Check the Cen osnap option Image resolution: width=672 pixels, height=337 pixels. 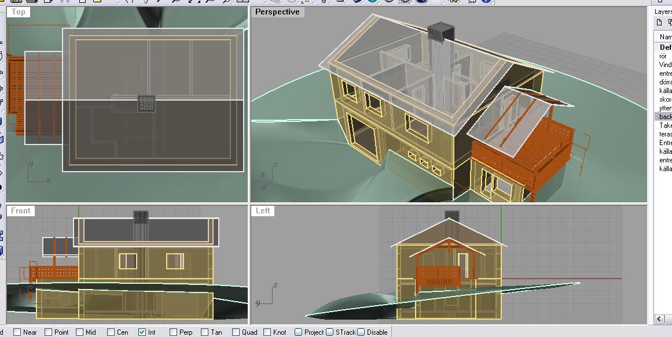click(111, 332)
